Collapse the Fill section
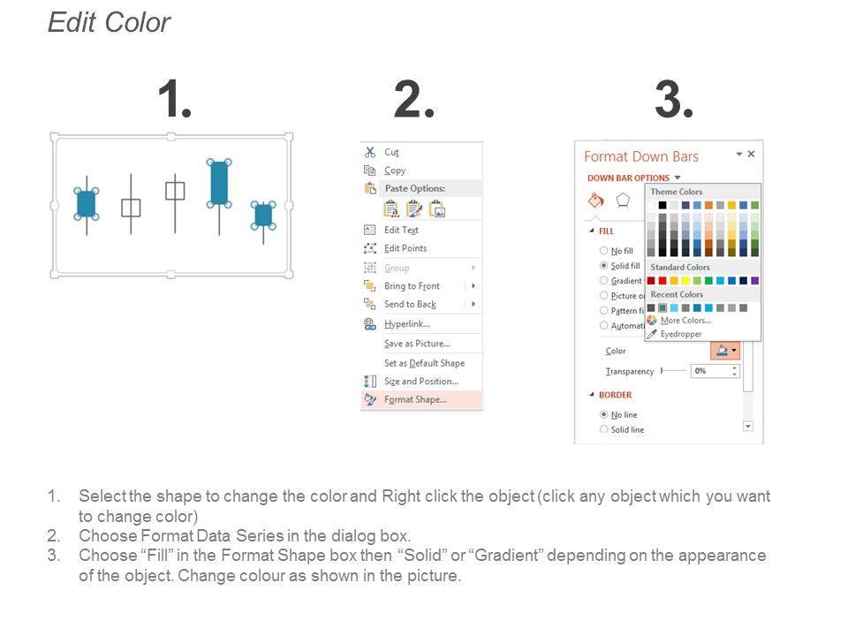The height and width of the screenshot is (636, 848). click(591, 231)
